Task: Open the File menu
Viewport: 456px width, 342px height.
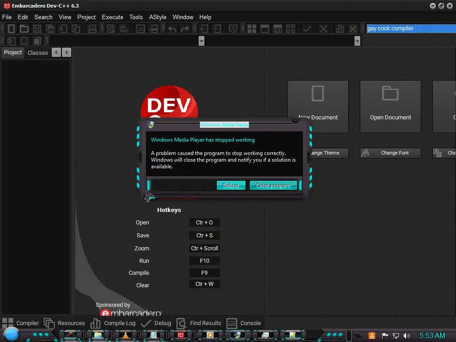Action: click(7, 17)
